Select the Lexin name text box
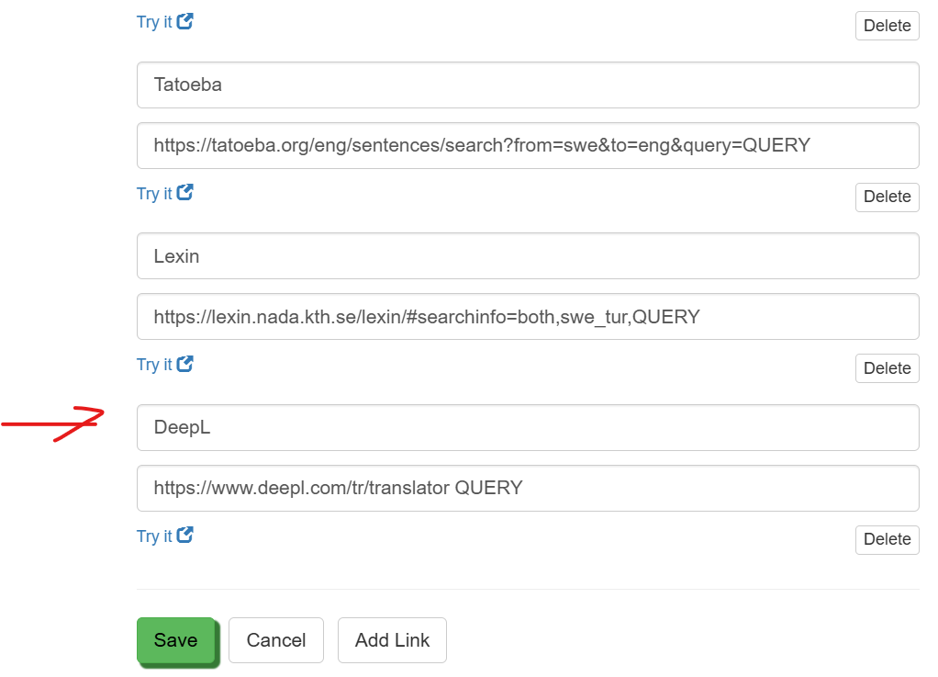 click(x=528, y=256)
